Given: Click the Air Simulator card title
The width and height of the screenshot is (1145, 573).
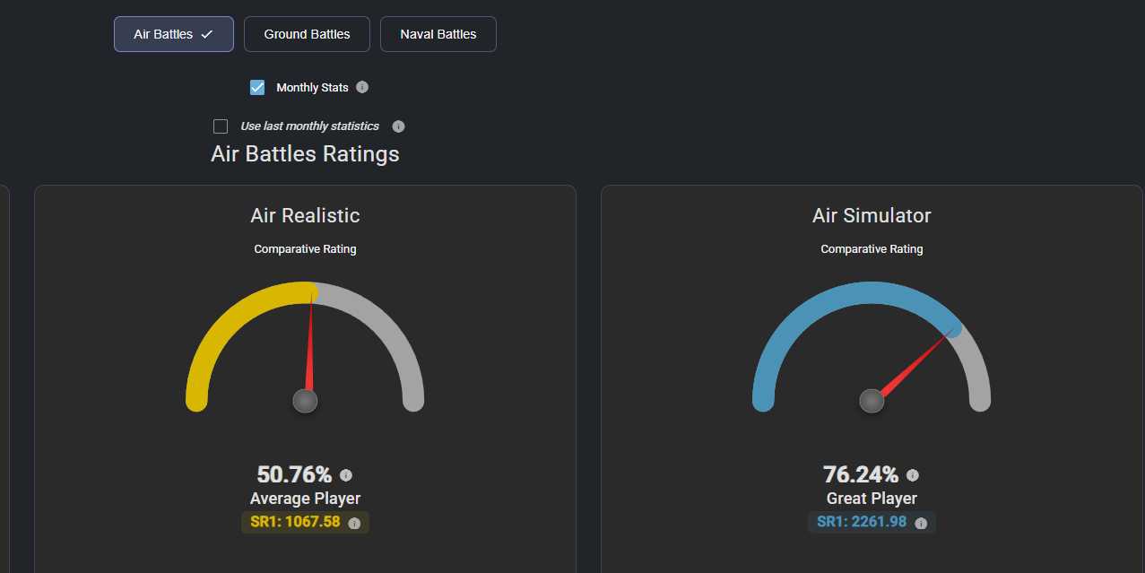Looking at the screenshot, I should pyautogui.click(x=872, y=216).
